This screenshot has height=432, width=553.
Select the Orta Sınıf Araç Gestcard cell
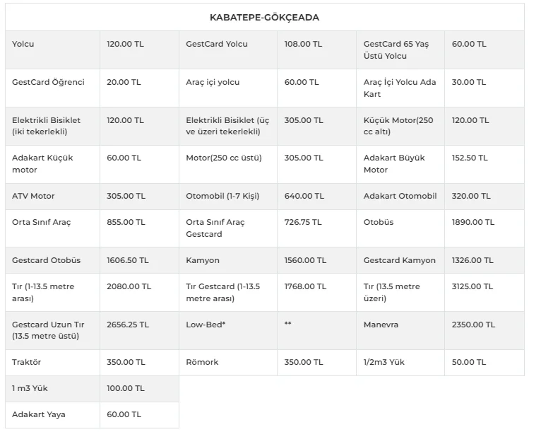point(215,228)
